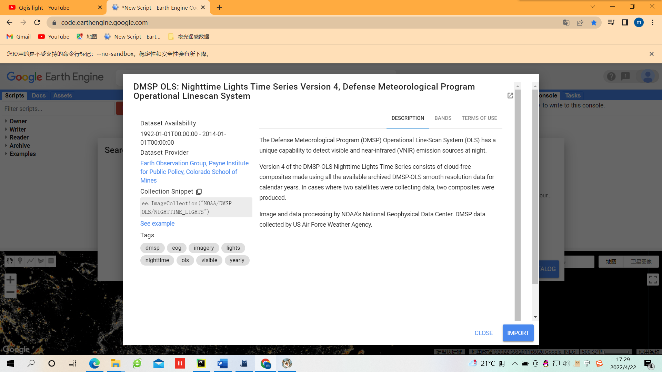Viewport: 662px width, 372px height.
Task: Expand the Owner scripts folder
Action: pos(18,121)
